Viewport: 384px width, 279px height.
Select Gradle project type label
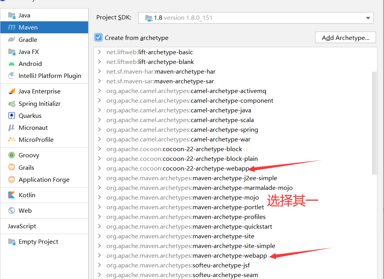(x=28, y=40)
